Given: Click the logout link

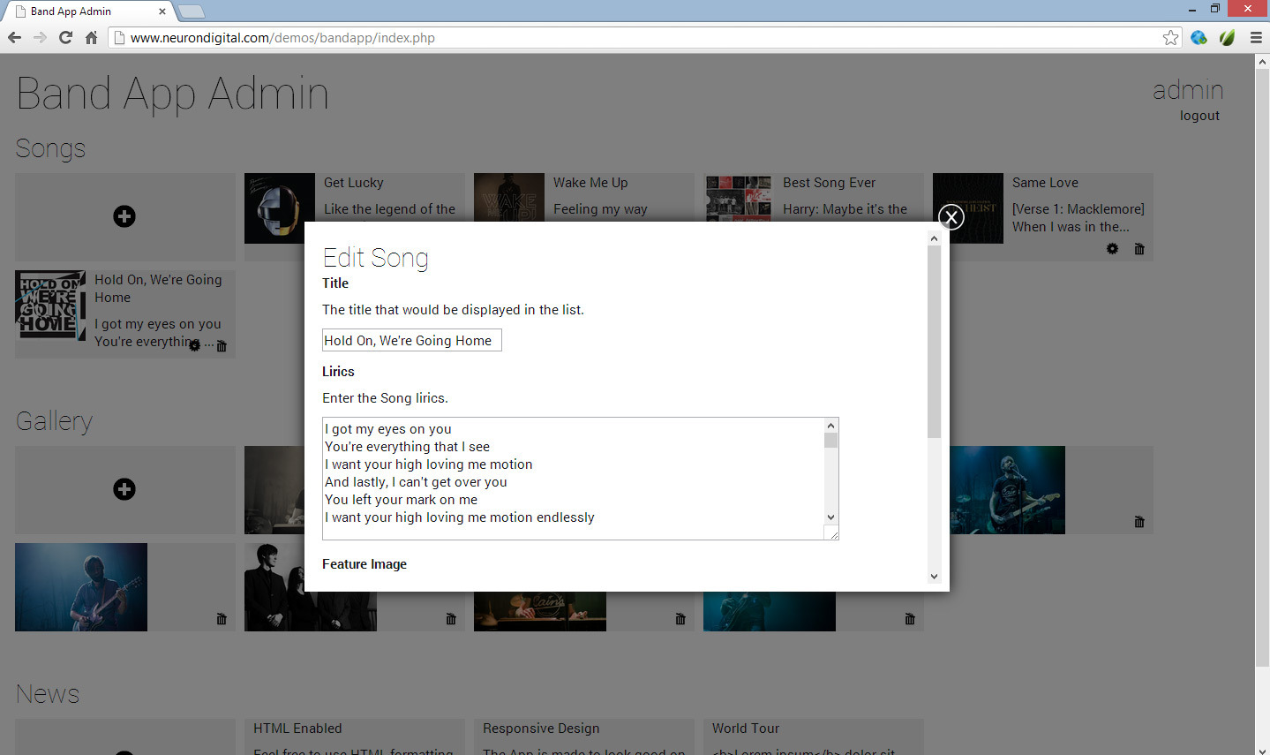Looking at the screenshot, I should tap(1199, 116).
